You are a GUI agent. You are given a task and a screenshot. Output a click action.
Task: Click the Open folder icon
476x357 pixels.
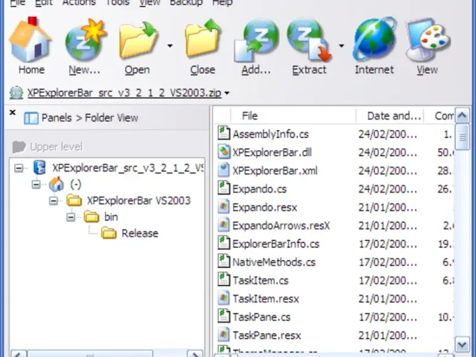coord(138,40)
